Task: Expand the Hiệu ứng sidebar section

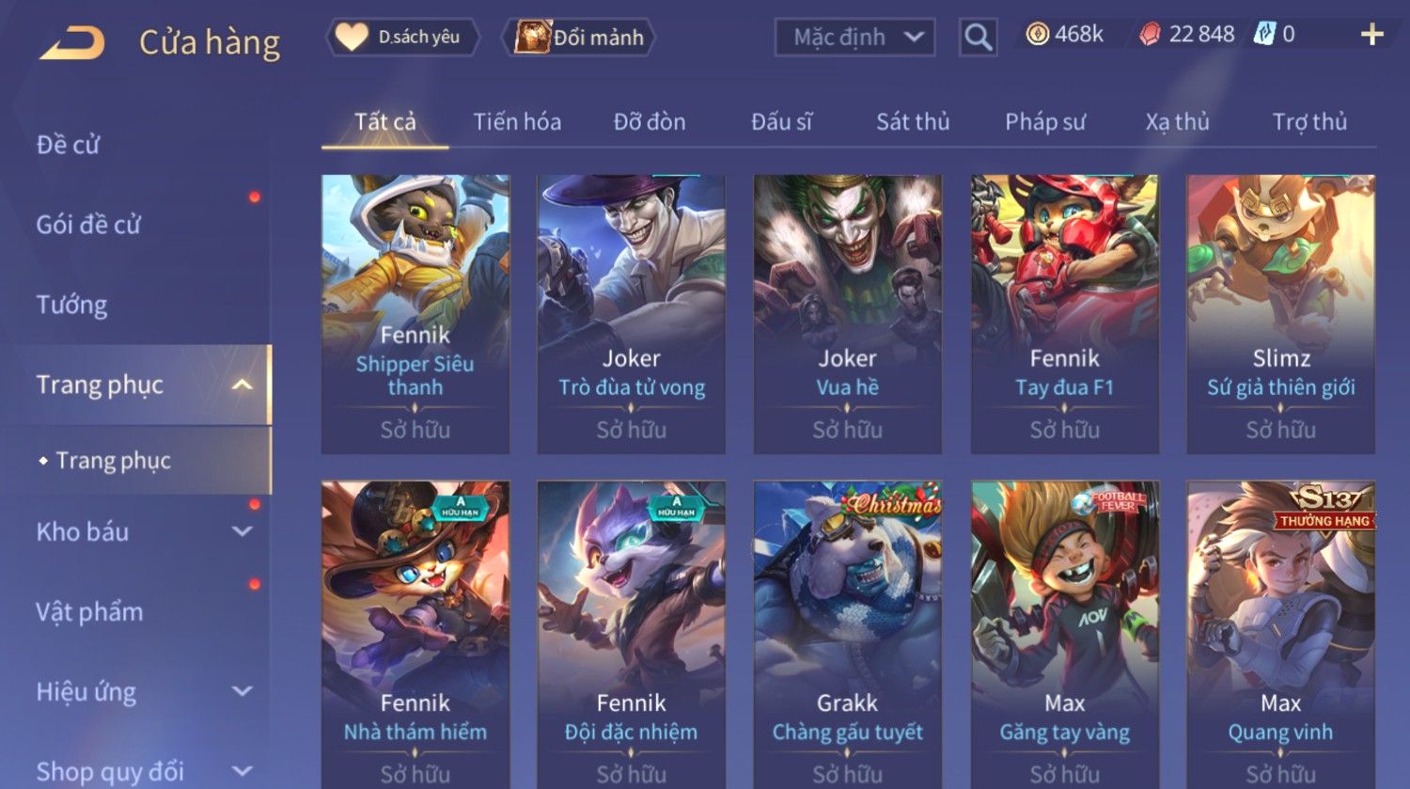Action: [242, 691]
